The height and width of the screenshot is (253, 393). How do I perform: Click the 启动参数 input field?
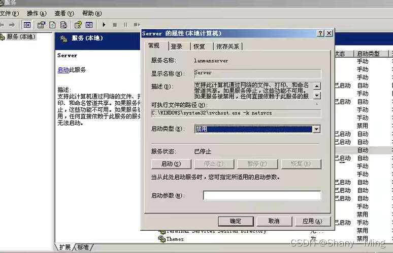click(x=262, y=195)
